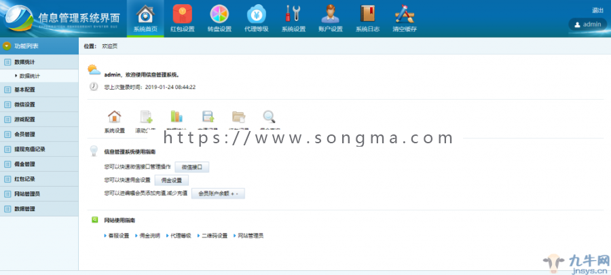Screen dimensions: 611x275
Task: Expand the 红包记录 sidebar section
Action: pos(39,179)
